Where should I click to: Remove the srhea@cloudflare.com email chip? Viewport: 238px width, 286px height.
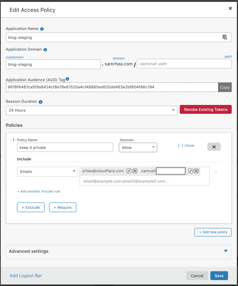coord(135,171)
